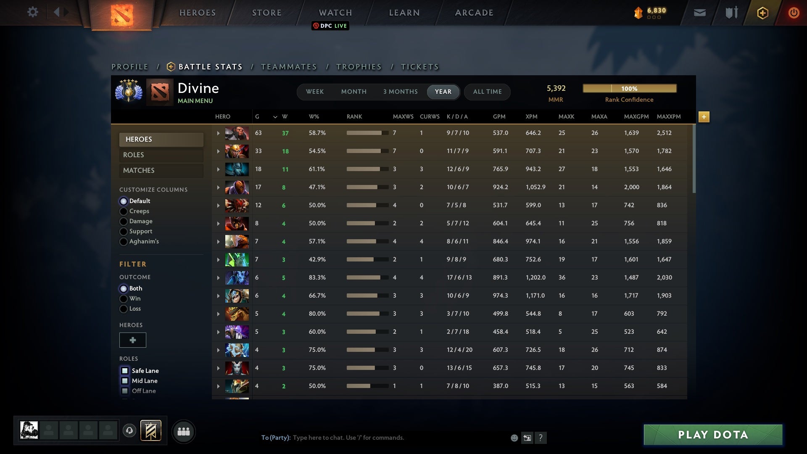
Task: Open settings via the gear icon
Action: pyautogui.click(x=33, y=12)
